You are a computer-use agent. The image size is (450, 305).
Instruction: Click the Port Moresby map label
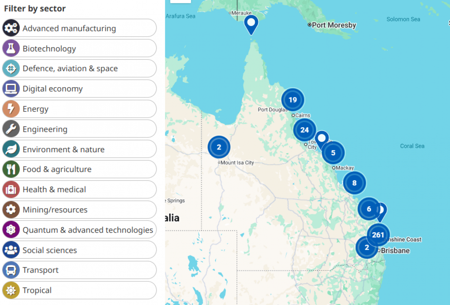[334, 25]
